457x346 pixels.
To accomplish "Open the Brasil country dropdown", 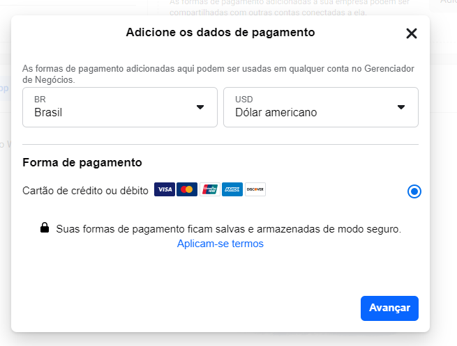I will pyautogui.click(x=120, y=107).
